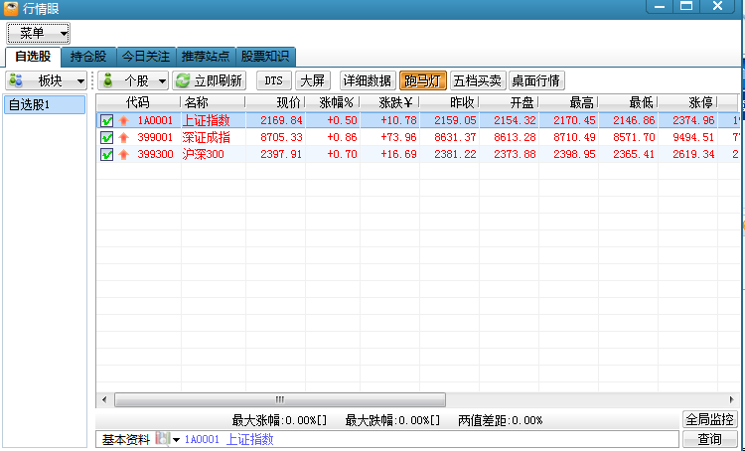Viewport: 745px width, 451px height.
Task: Click the 沪深300 name cell
Action: tap(213, 154)
